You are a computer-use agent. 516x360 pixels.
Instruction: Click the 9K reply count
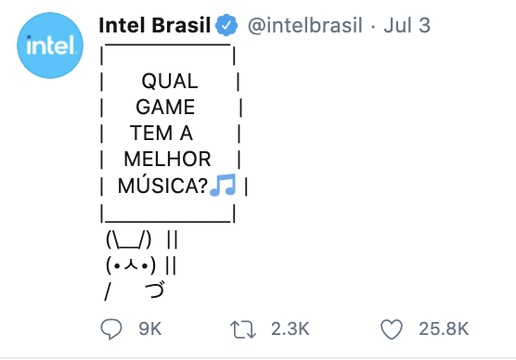[x=150, y=329]
